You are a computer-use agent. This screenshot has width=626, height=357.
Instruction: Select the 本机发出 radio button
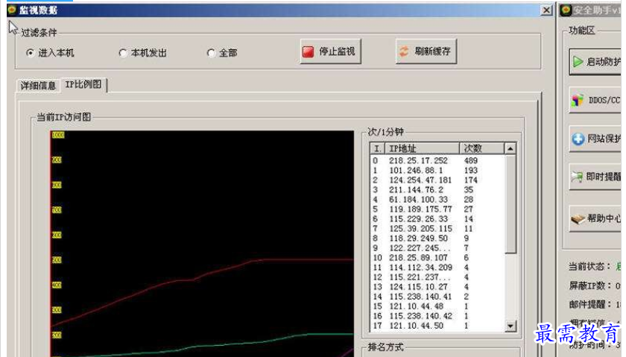[x=122, y=53]
